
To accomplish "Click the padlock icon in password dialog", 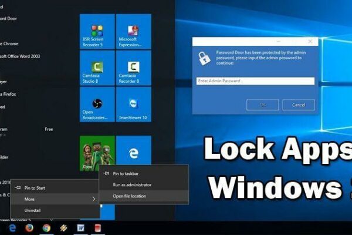I will coord(205,58).
